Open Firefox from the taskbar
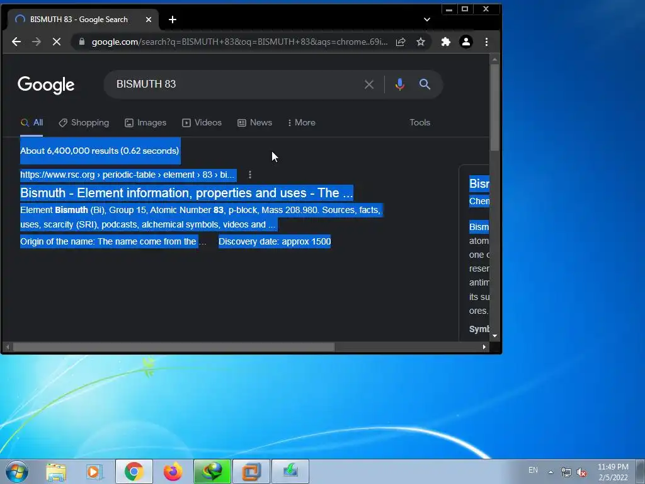The image size is (645, 484). click(x=173, y=471)
